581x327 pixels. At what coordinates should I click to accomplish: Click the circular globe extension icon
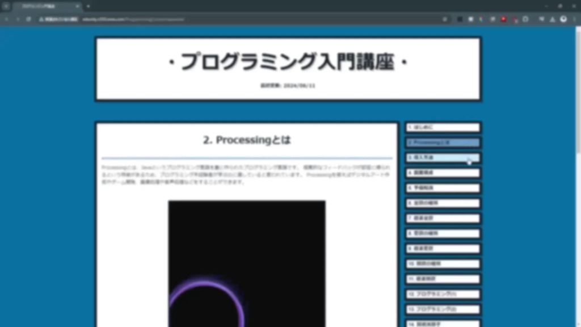(525, 19)
